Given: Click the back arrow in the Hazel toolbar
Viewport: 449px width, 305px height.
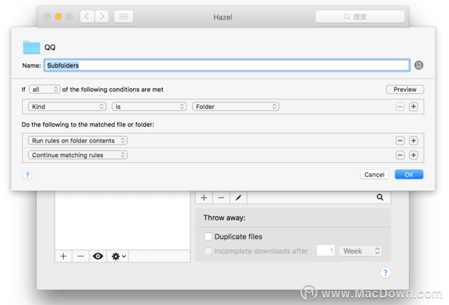Looking at the screenshot, I should (87, 17).
